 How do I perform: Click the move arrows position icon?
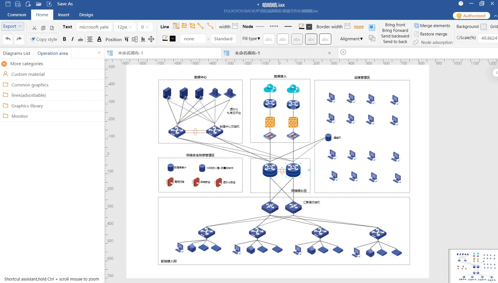tap(151, 39)
